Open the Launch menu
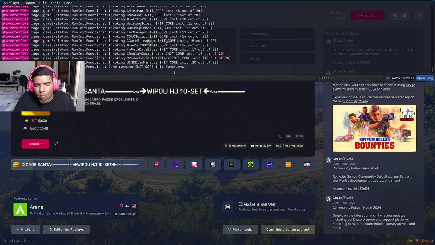This screenshot has width=435, height=245. pos(29,3)
